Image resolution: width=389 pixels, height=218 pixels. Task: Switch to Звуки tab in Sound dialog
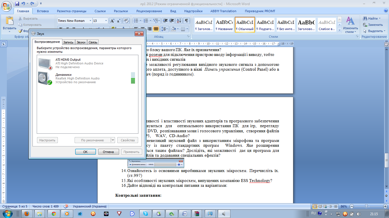(x=81, y=42)
